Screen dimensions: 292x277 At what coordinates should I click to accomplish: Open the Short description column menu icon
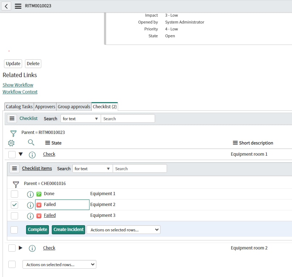[x=235, y=143]
